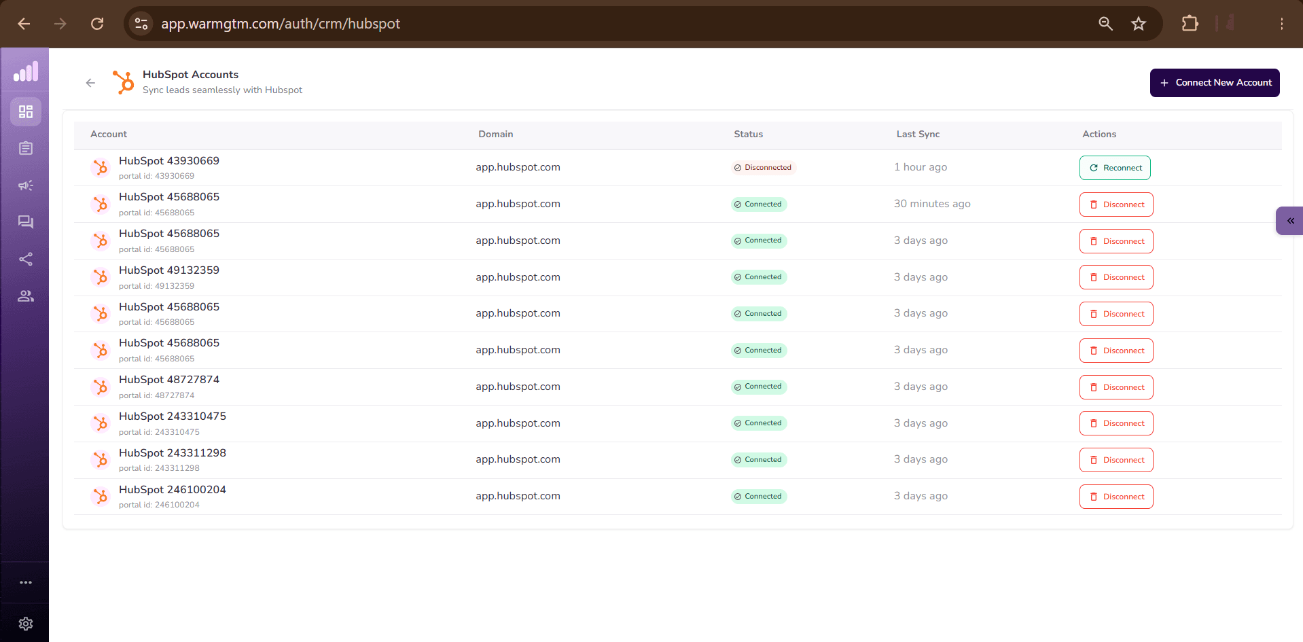This screenshot has height=642, width=1303.
Task: Click Connected badge of HubSpot 246100204
Action: (x=759, y=497)
